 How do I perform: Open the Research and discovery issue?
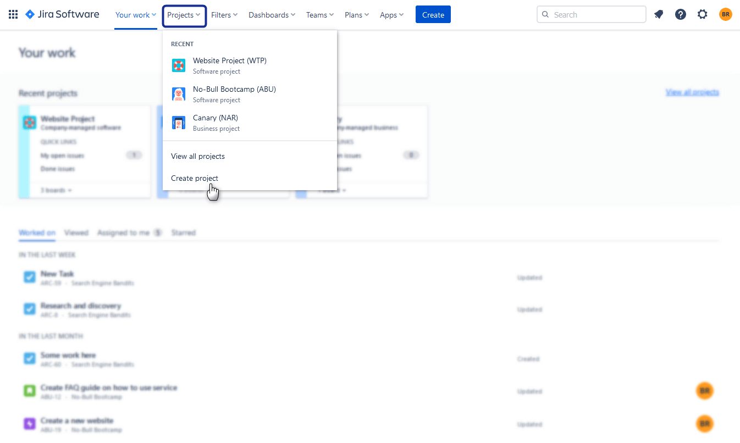tap(80, 306)
